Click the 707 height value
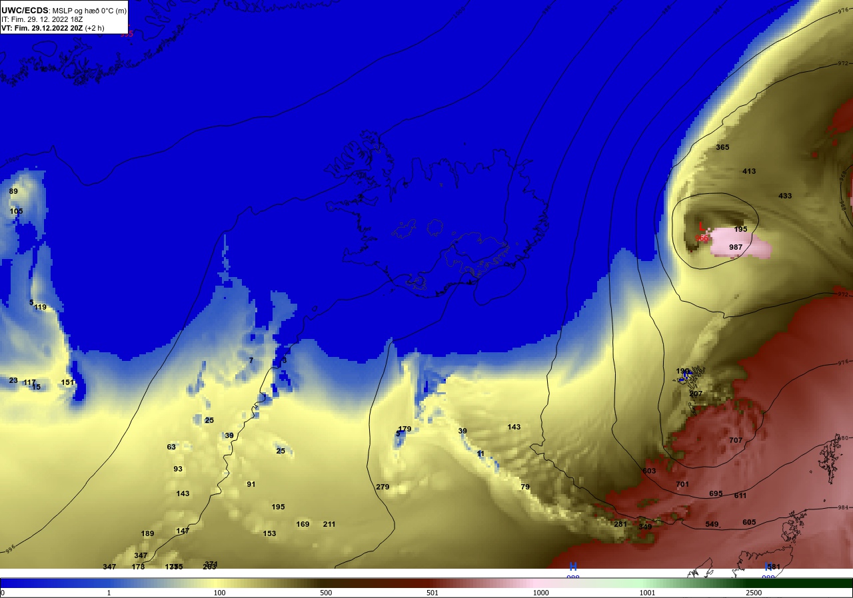The width and height of the screenshot is (853, 598). pos(736,440)
